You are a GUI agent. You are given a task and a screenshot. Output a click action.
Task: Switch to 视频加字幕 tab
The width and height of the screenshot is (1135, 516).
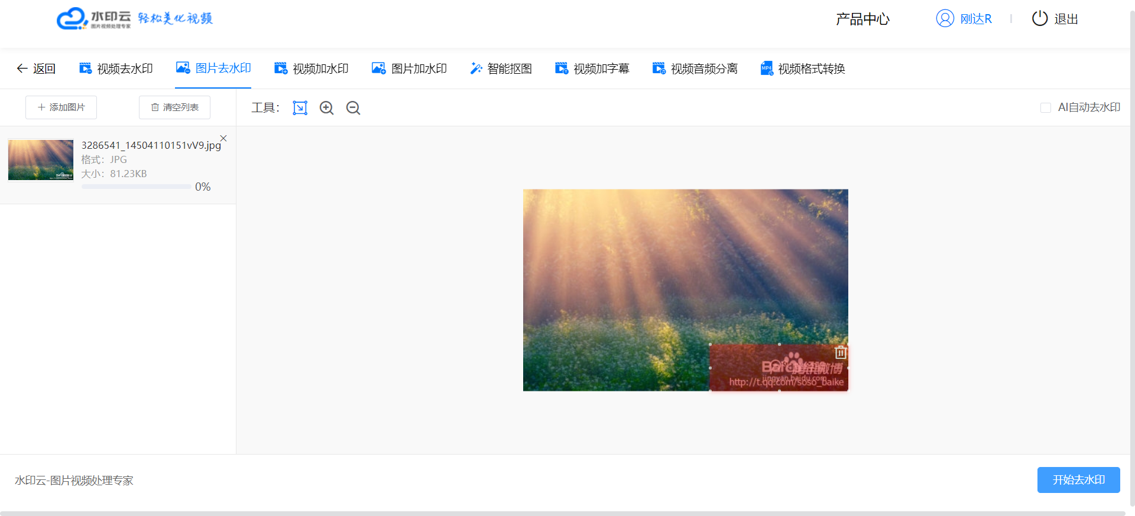tap(592, 68)
